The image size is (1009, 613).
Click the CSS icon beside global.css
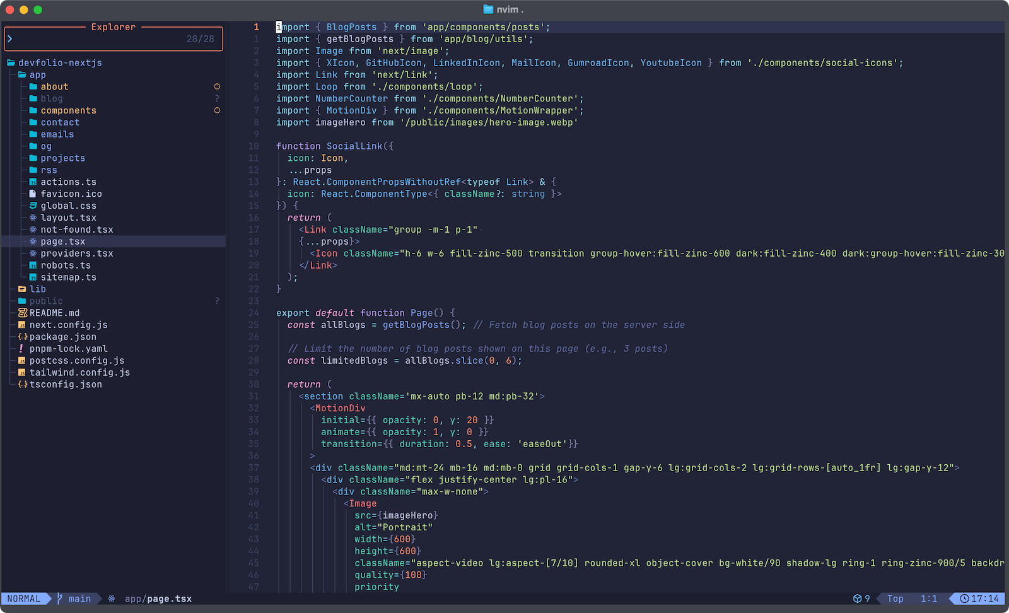click(x=33, y=206)
